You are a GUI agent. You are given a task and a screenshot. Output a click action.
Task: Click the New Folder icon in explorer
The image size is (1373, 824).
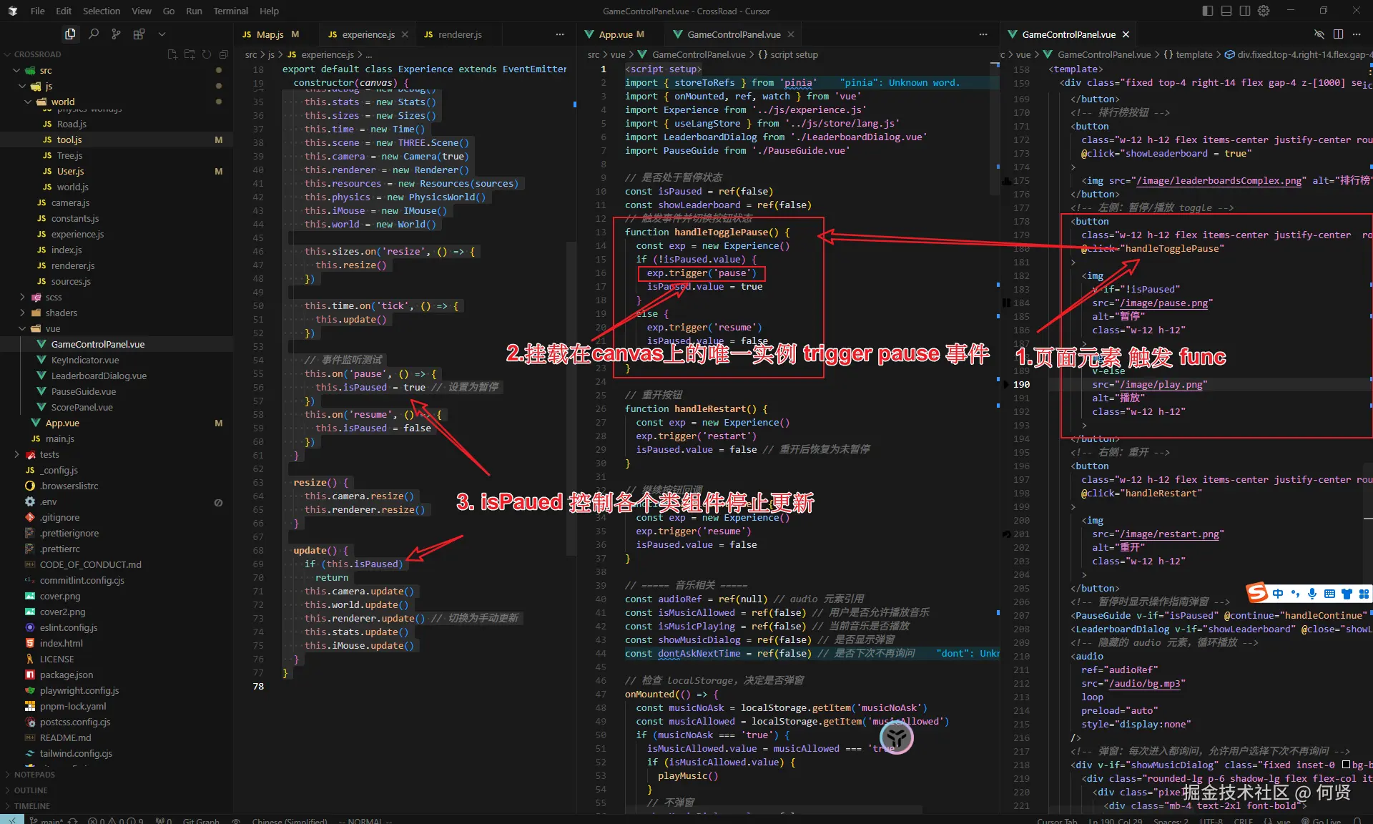click(x=190, y=54)
